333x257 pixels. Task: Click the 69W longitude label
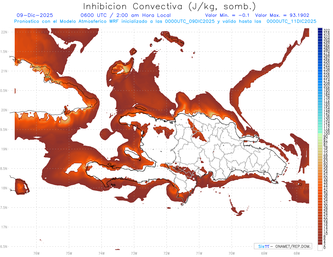tap(264, 253)
